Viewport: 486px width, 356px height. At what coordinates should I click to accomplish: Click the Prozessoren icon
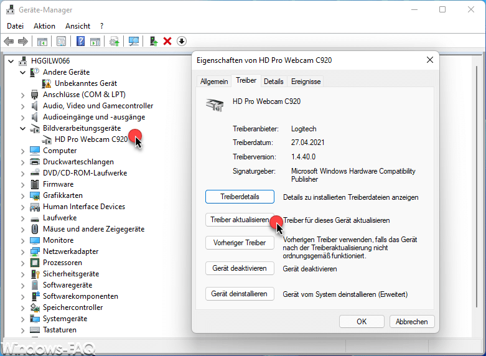coord(35,263)
